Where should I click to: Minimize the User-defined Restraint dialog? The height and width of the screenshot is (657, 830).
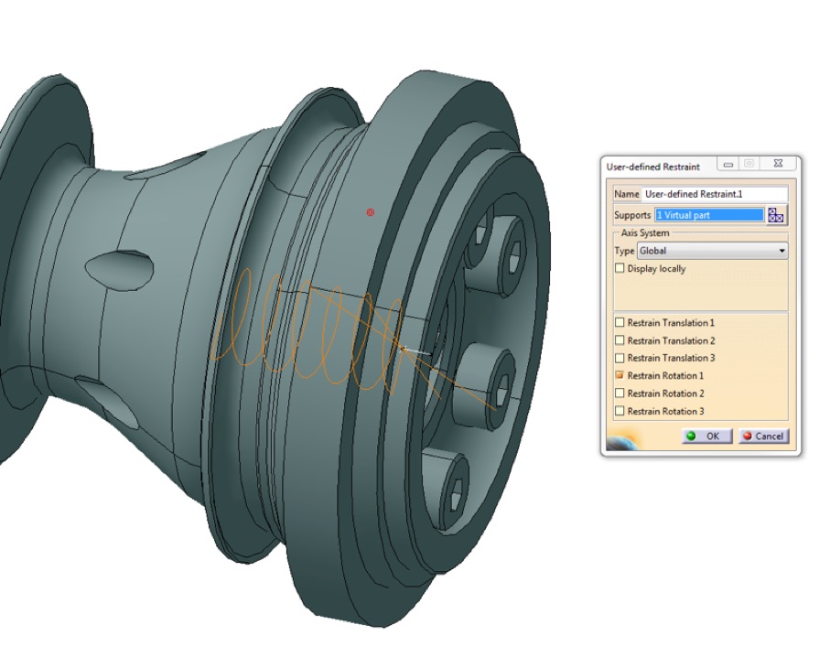click(x=728, y=164)
